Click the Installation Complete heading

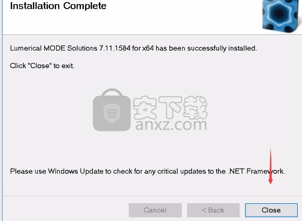pyautogui.click(x=58, y=6)
